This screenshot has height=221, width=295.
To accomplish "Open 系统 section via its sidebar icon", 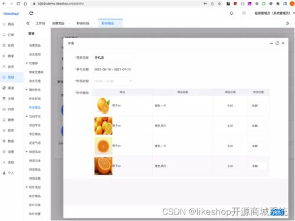I will tap(4, 162).
